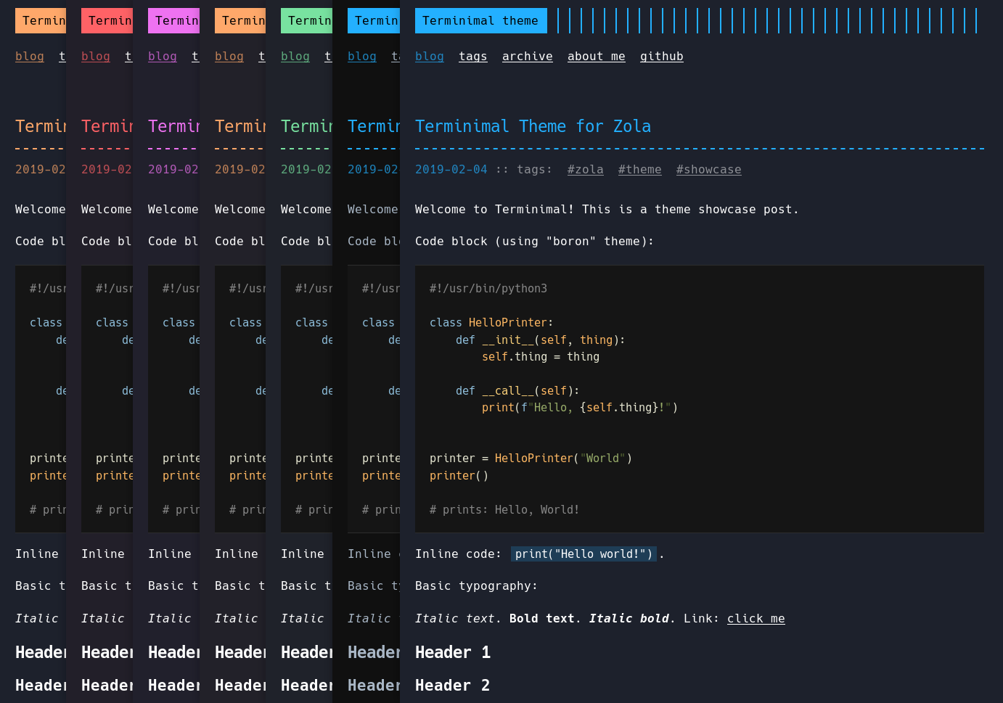This screenshot has height=703, width=1003.
Task: Select the red Terminimal theme variant logo
Action: point(107,20)
